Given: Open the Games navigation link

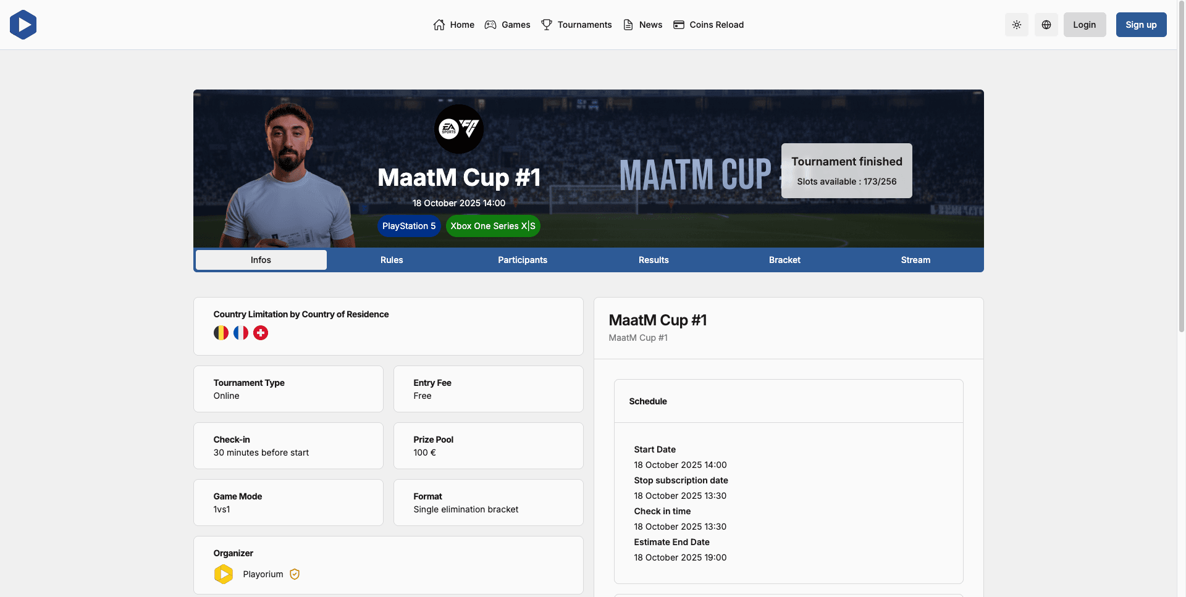Looking at the screenshot, I should tap(508, 25).
